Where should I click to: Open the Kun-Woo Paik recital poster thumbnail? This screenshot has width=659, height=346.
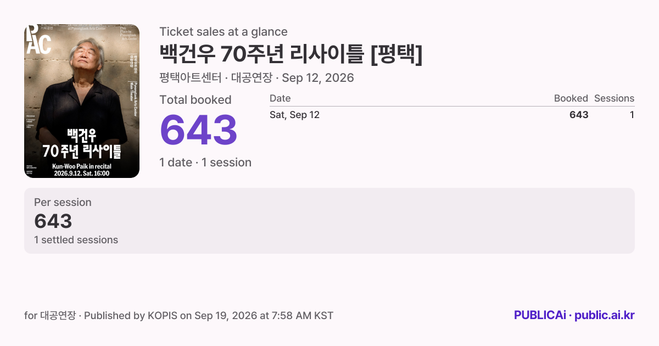(x=82, y=101)
